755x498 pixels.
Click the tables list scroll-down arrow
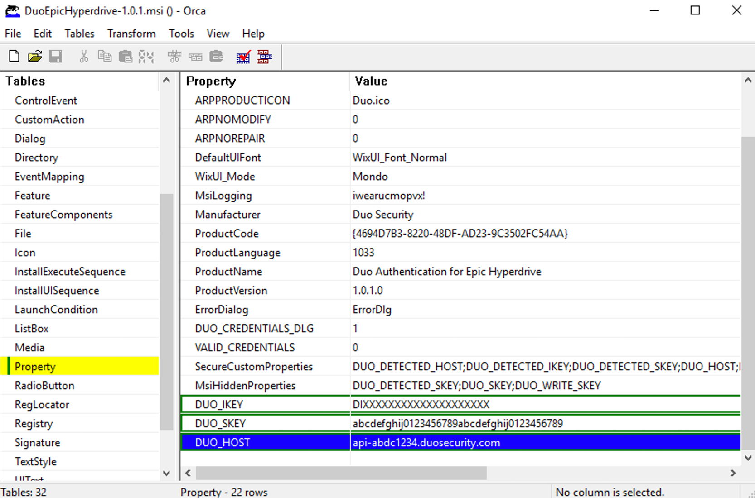pyautogui.click(x=166, y=474)
